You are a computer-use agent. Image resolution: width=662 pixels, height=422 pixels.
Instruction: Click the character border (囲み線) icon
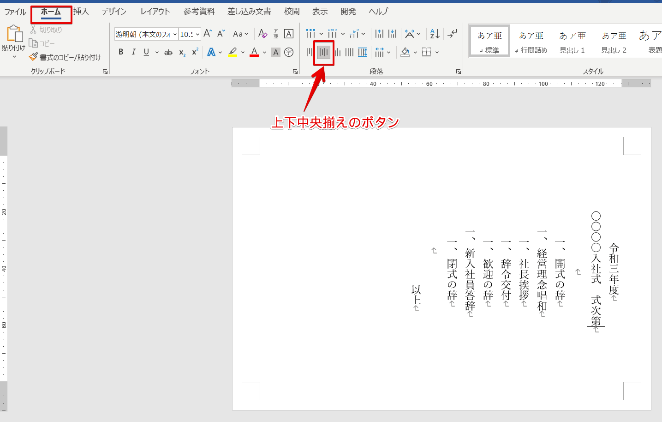point(289,34)
